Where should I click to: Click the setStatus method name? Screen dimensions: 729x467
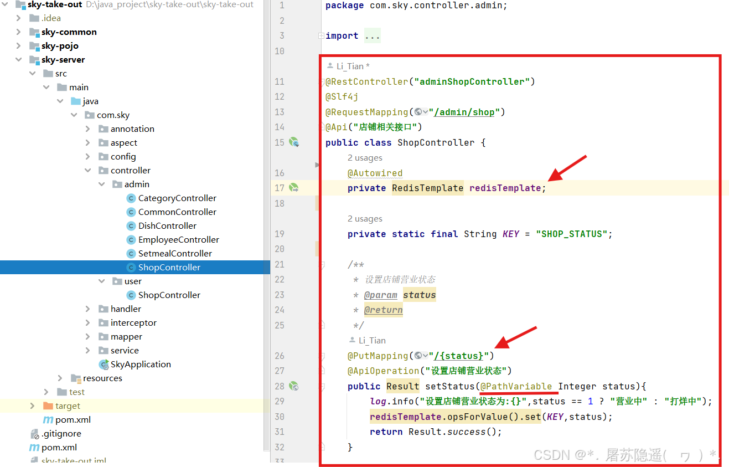click(x=449, y=386)
